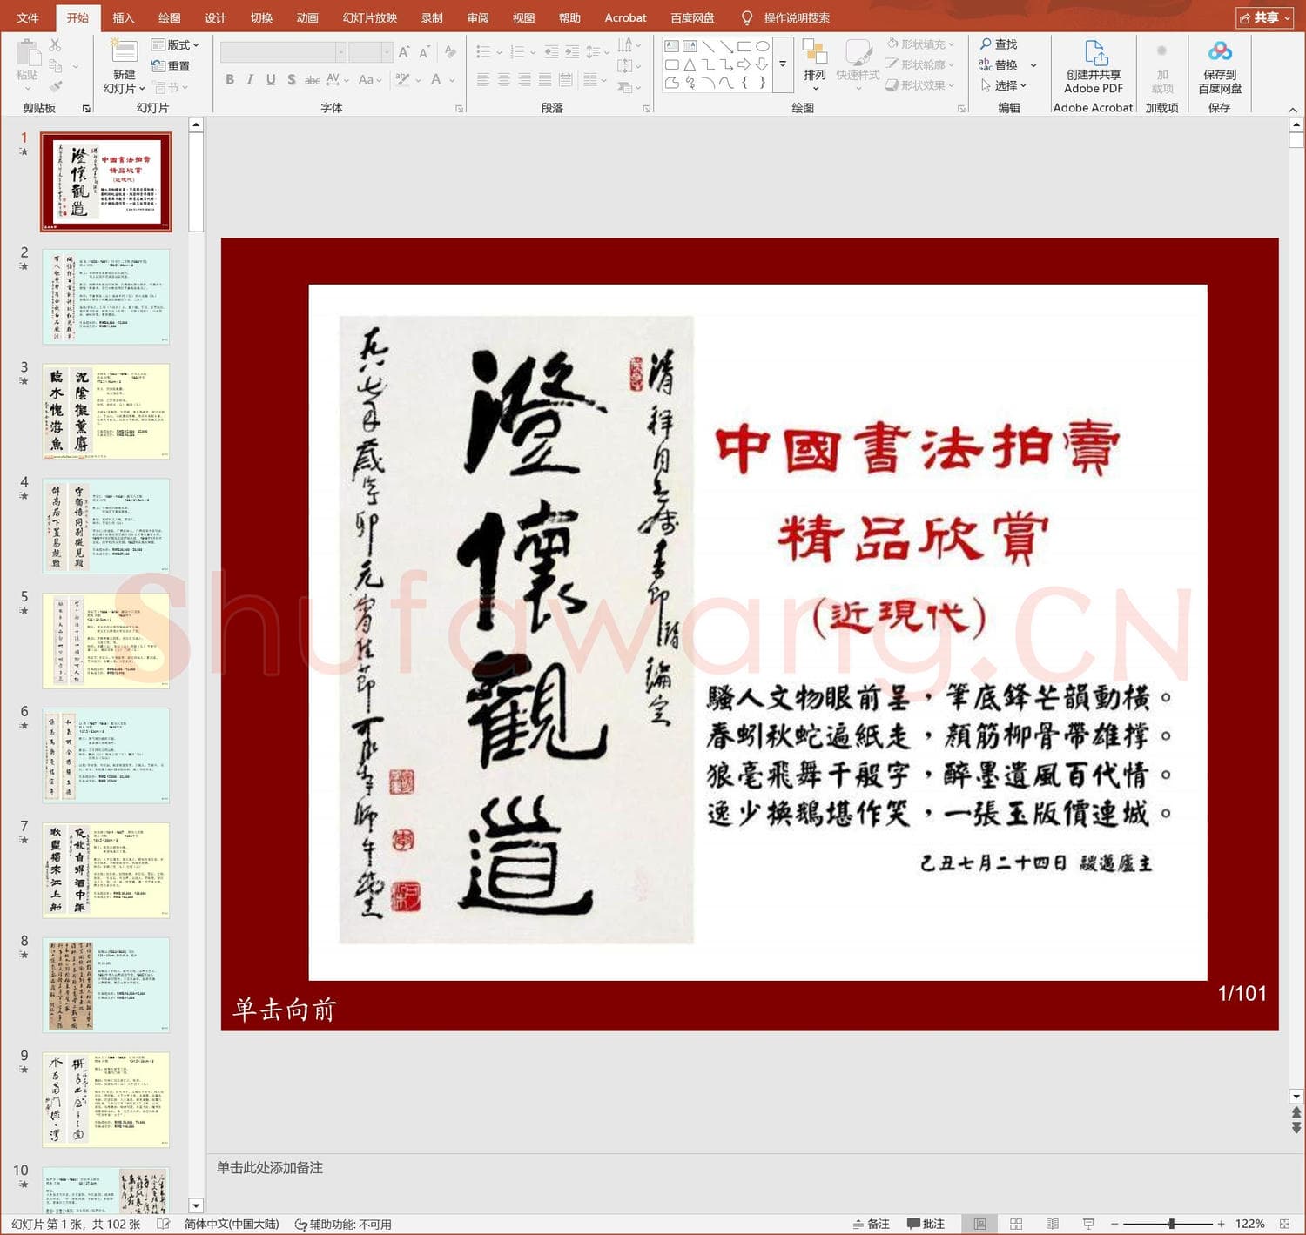The width and height of the screenshot is (1306, 1235).
Task: Select slide 3 thumbnail
Action: click(x=106, y=411)
